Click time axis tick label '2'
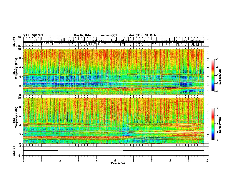 point(60,160)
